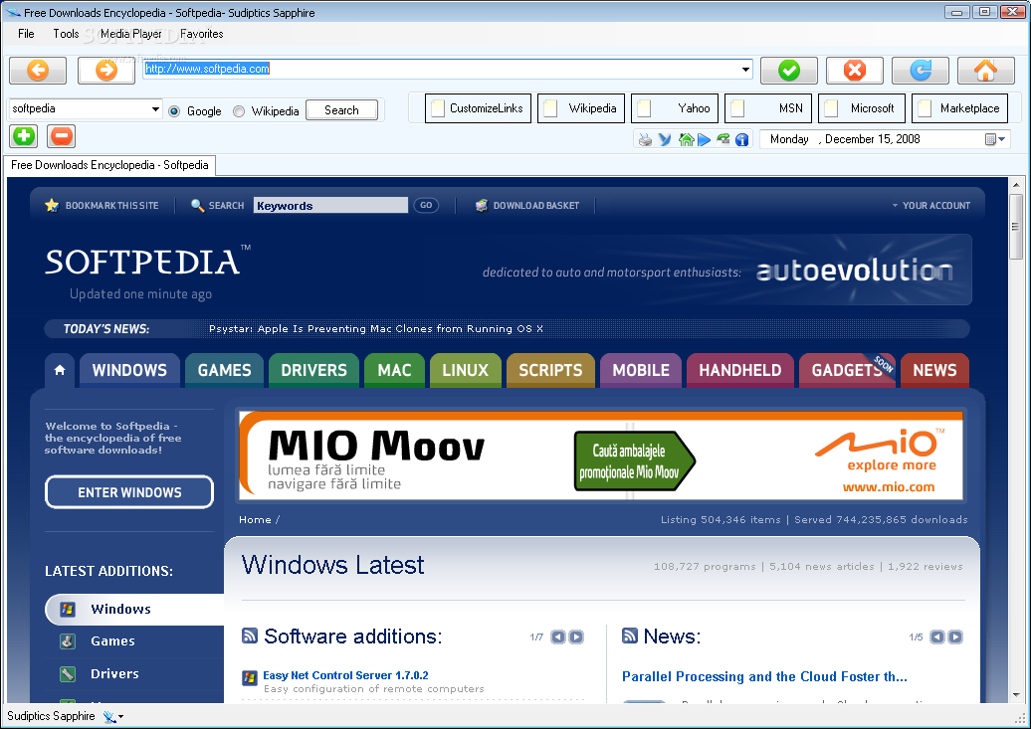Image resolution: width=1031 pixels, height=729 pixels.
Task: Go to previous News page arrow
Action: pos(937,637)
